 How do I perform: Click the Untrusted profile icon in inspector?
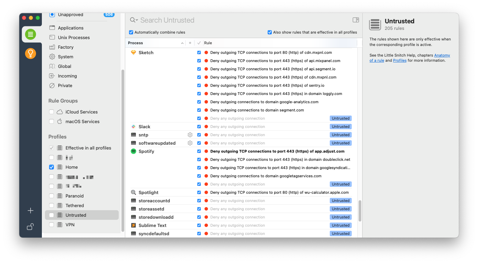(x=375, y=25)
